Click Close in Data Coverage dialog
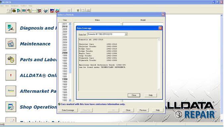 (x=134, y=95)
